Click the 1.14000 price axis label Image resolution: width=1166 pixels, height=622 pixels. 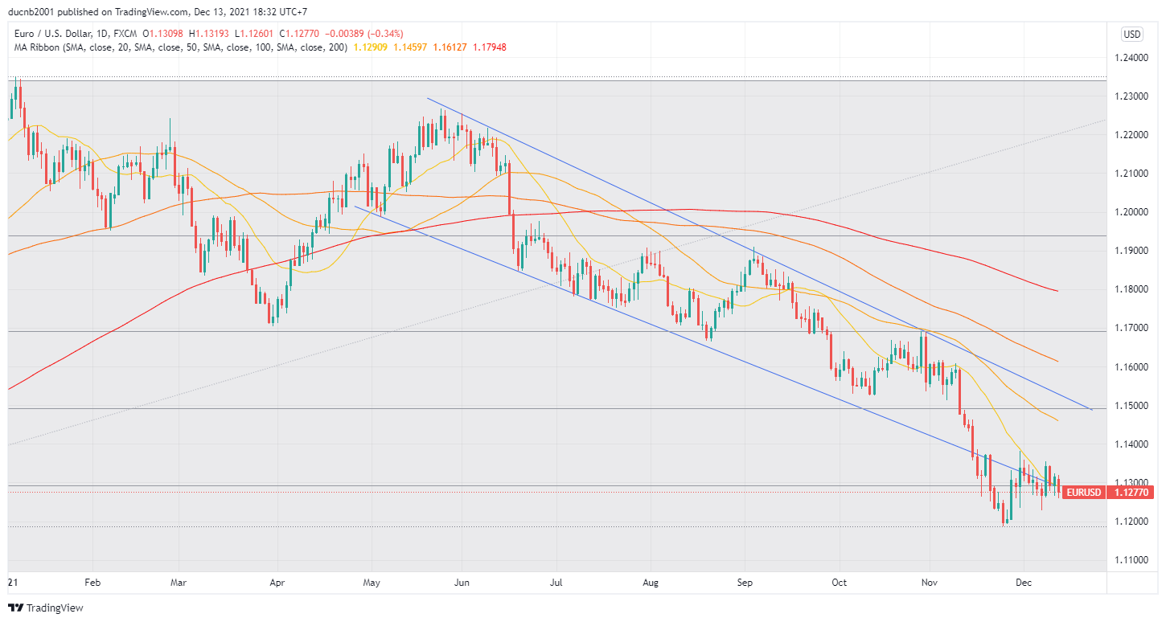click(x=1132, y=444)
